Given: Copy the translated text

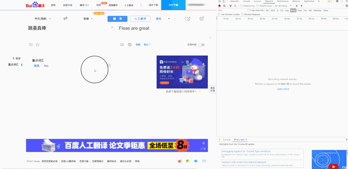Looking at the screenshot, I should click(x=130, y=45).
